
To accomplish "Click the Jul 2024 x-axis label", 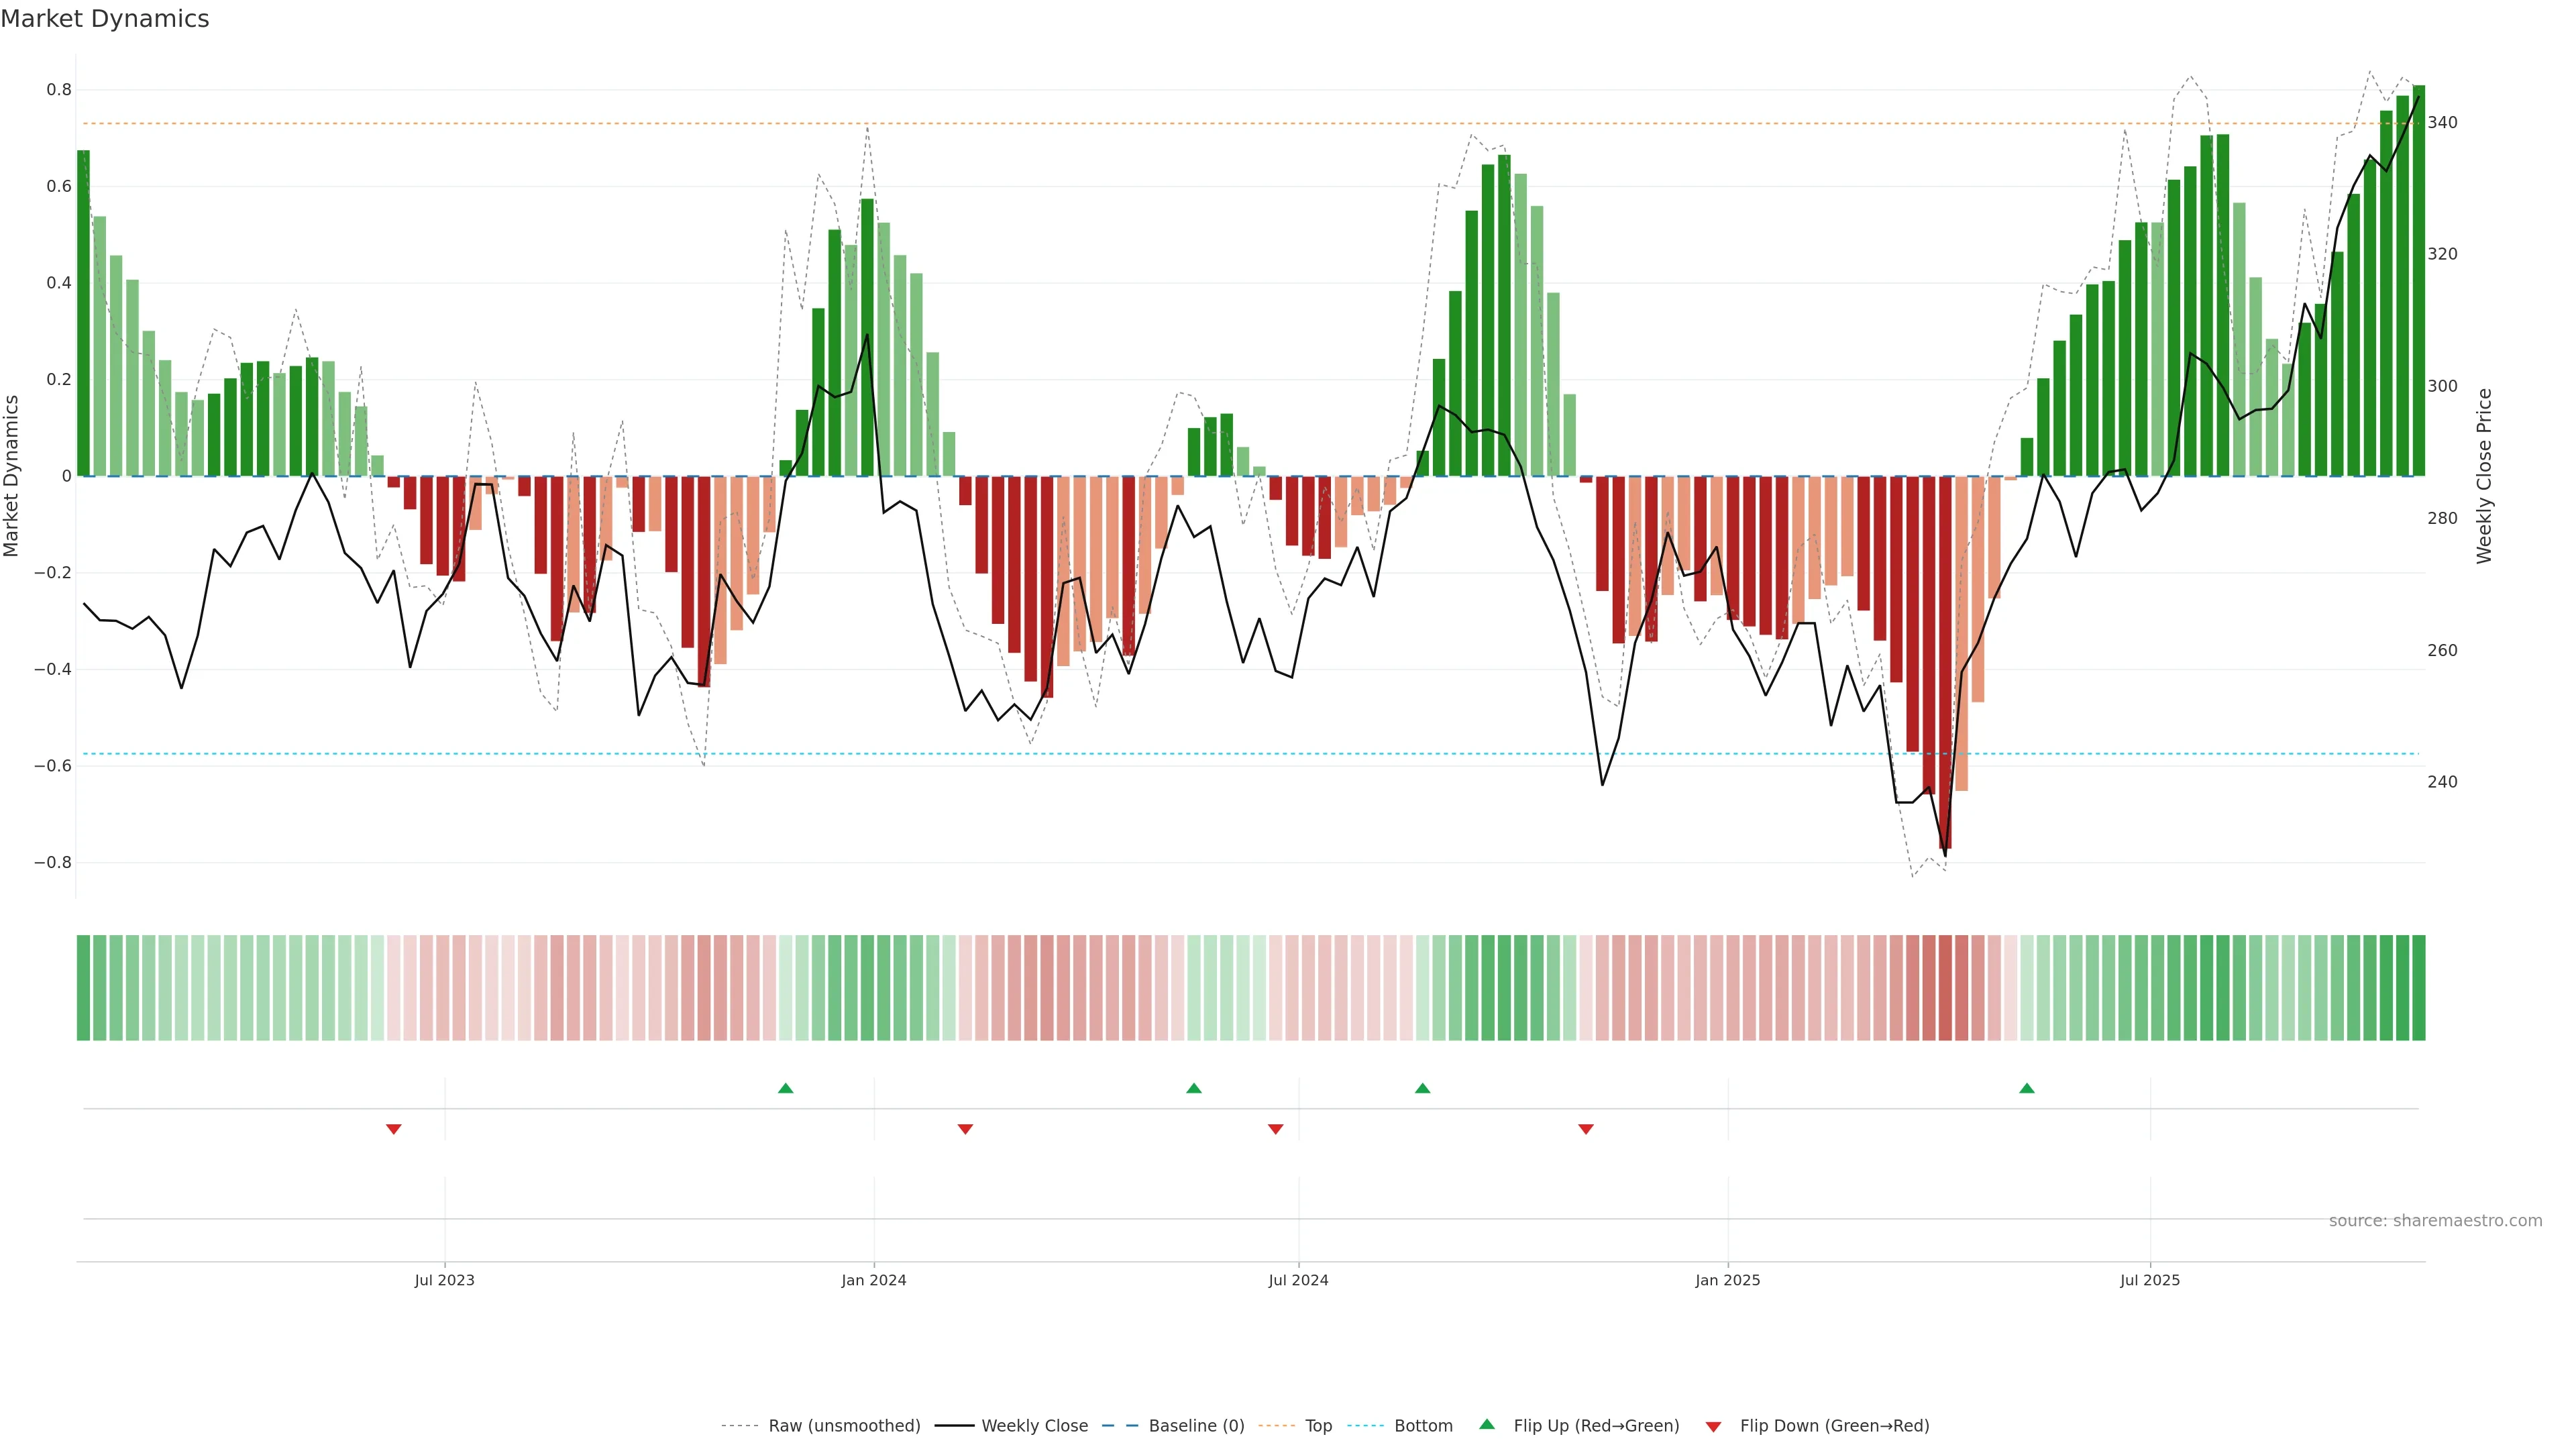I will pyautogui.click(x=1298, y=1280).
